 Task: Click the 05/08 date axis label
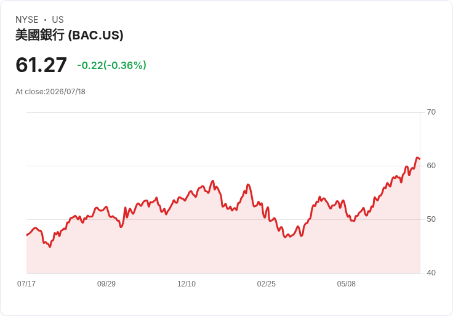(346, 284)
